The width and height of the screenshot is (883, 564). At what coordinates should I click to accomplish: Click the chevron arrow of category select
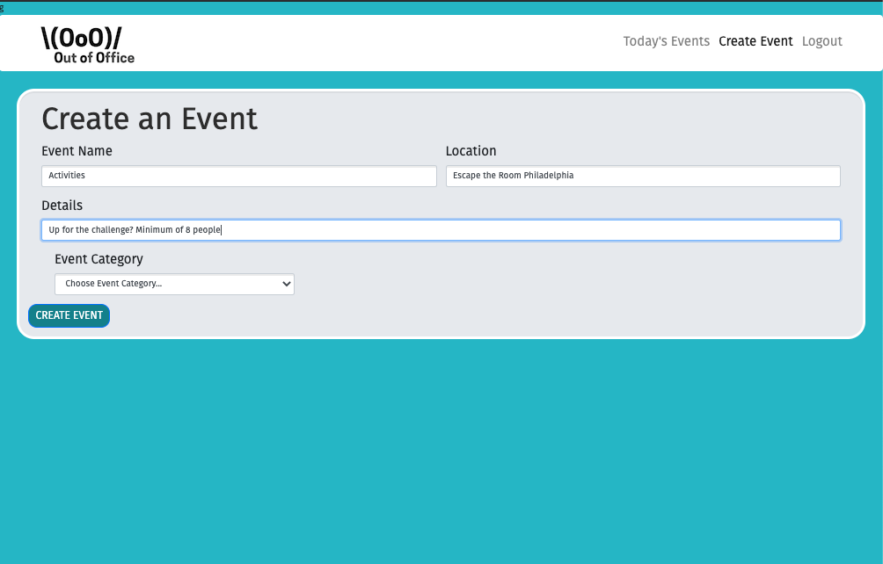click(x=287, y=284)
